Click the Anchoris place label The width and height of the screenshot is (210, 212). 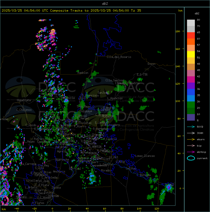coord(59,171)
